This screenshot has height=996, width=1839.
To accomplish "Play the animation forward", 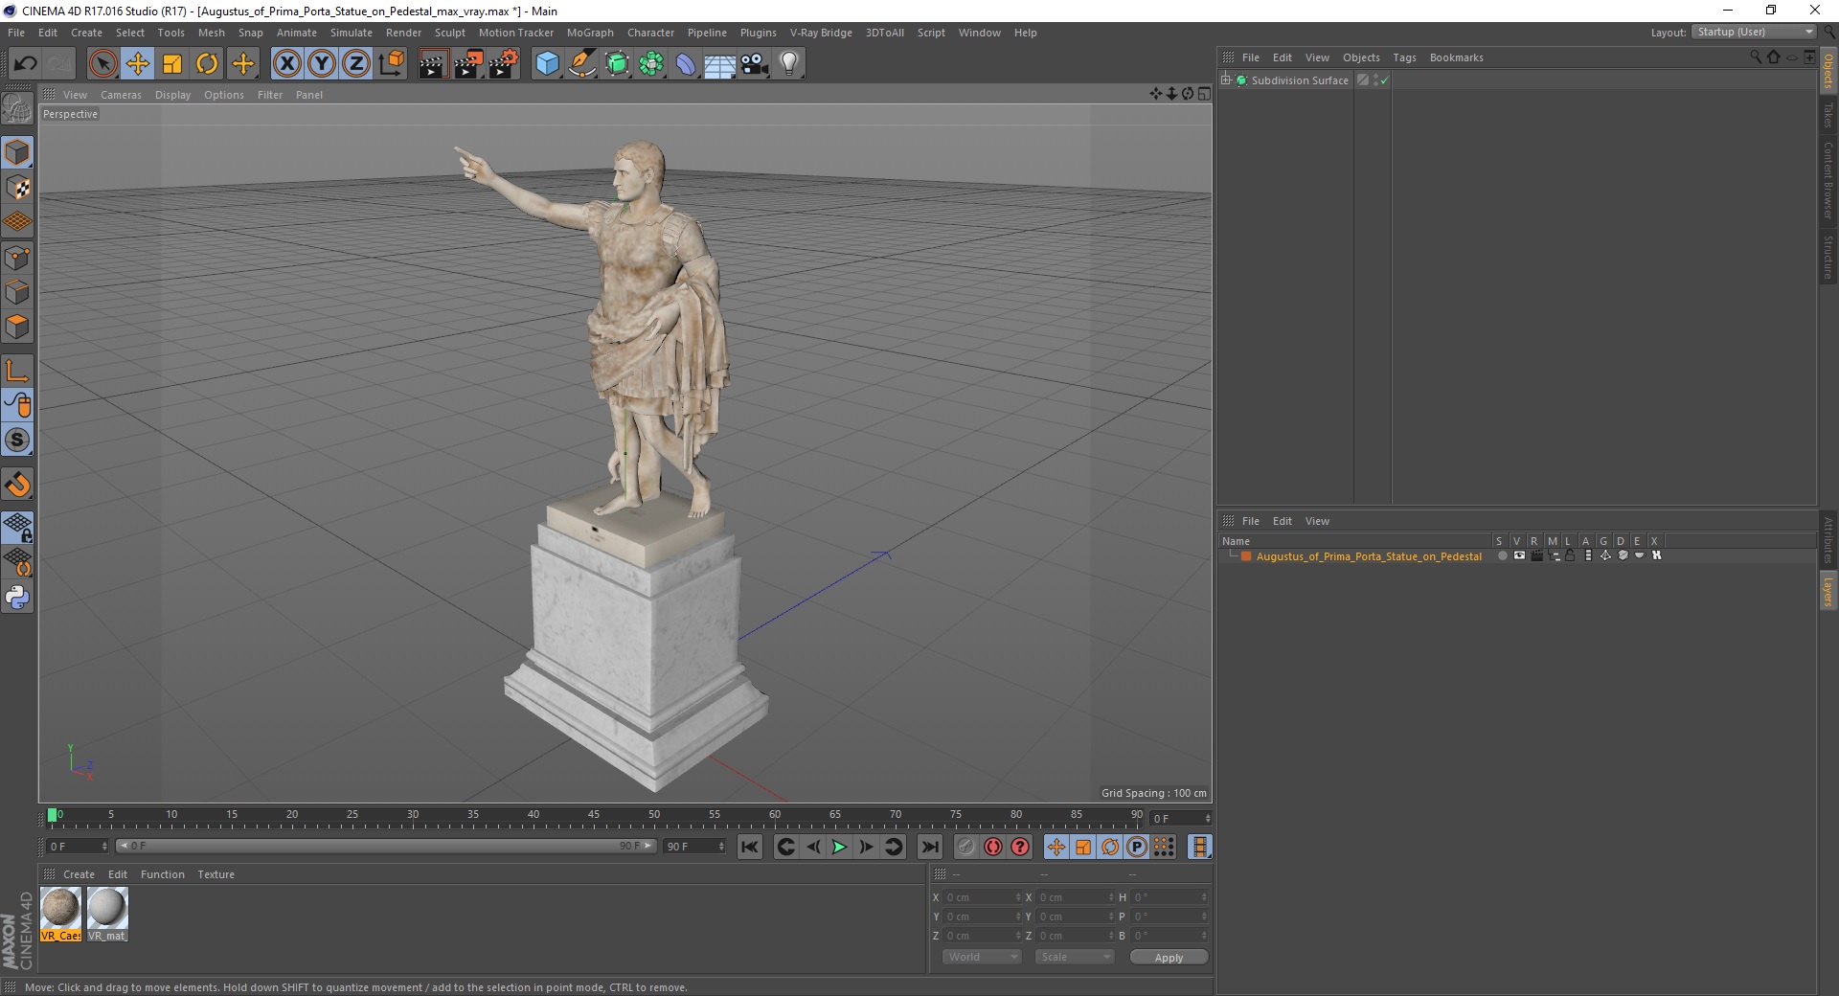I will pos(839,847).
